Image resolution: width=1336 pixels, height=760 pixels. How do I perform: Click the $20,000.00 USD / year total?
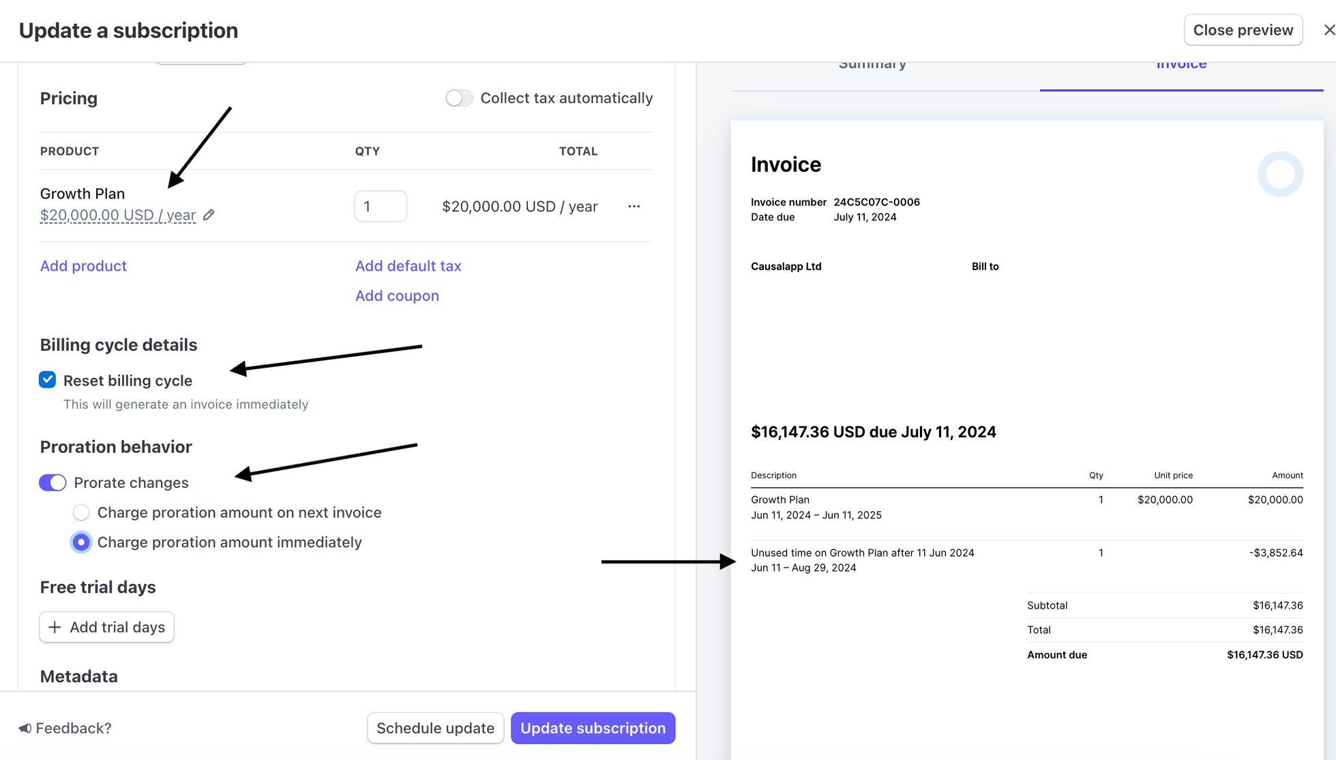pos(520,207)
